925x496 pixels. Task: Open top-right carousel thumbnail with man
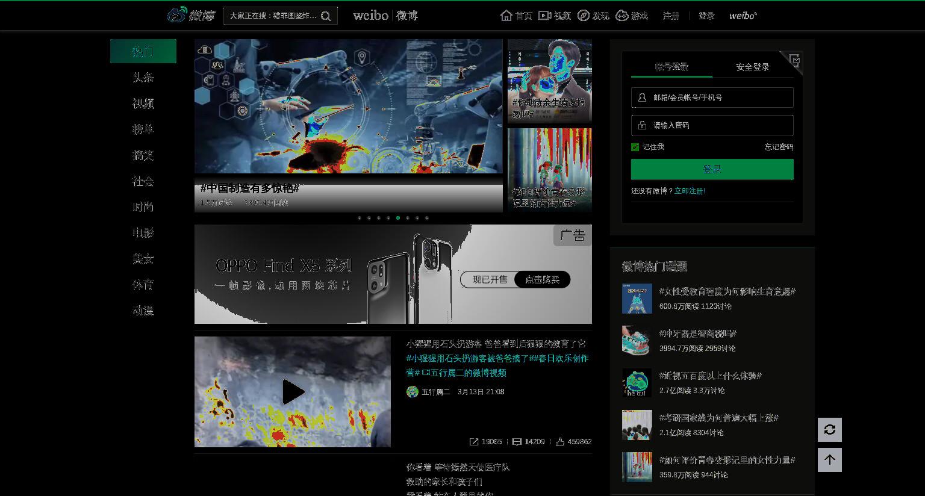[550, 81]
